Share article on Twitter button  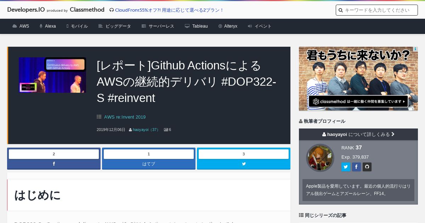244,164
